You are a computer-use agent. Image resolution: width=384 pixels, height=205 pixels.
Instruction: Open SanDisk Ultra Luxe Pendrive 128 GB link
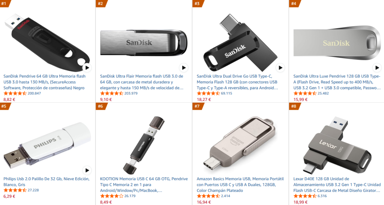(x=337, y=82)
